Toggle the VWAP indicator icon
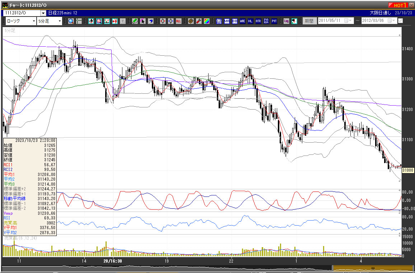Viewport: 415px width, 273px height. [x=219, y=21]
